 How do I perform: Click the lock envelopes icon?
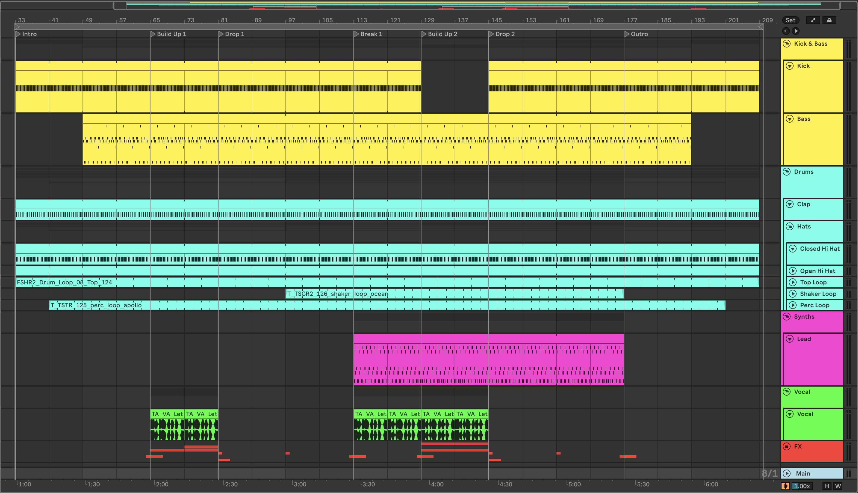[829, 20]
